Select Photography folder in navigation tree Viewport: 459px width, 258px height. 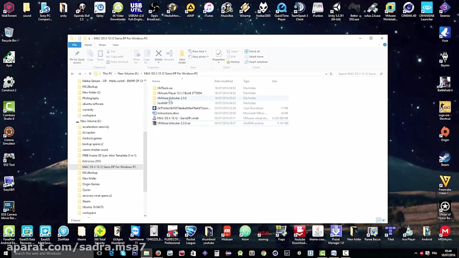[90, 98]
